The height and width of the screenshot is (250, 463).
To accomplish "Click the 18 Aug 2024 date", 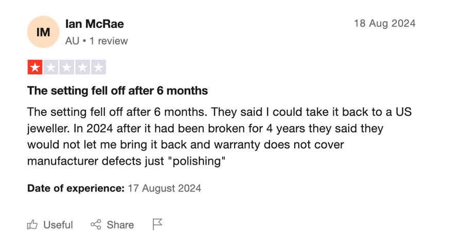I will pos(385,23).
